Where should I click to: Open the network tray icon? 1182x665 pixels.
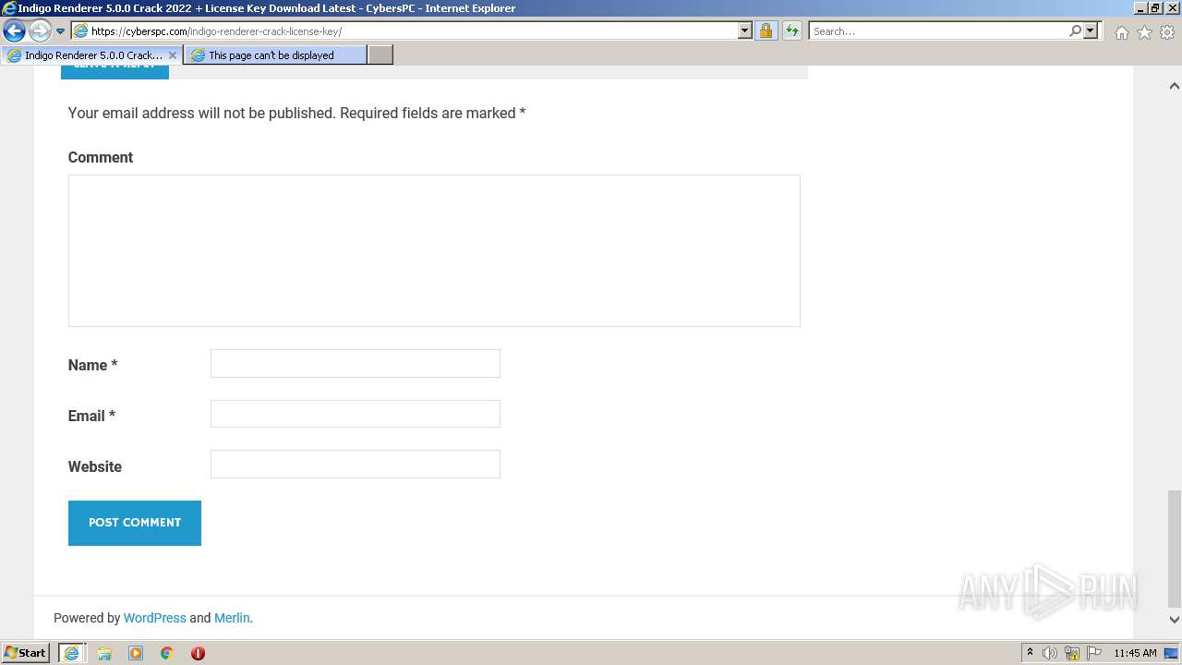pyautogui.click(x=1072, y=653)
